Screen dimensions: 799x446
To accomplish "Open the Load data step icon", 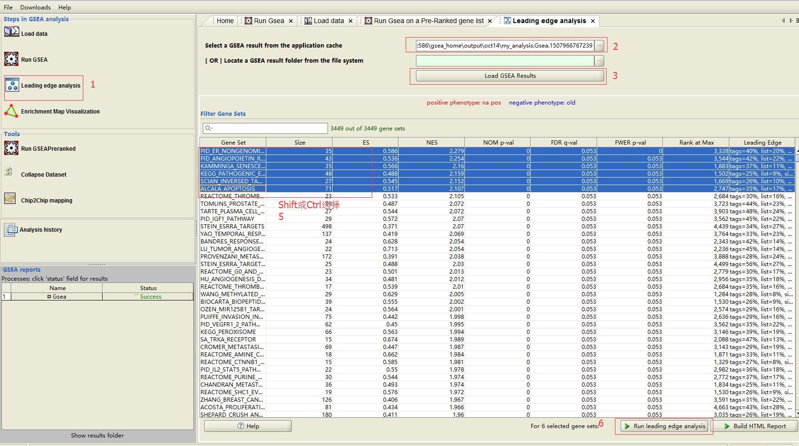I will pyautogui.click(x=11, y=32).
